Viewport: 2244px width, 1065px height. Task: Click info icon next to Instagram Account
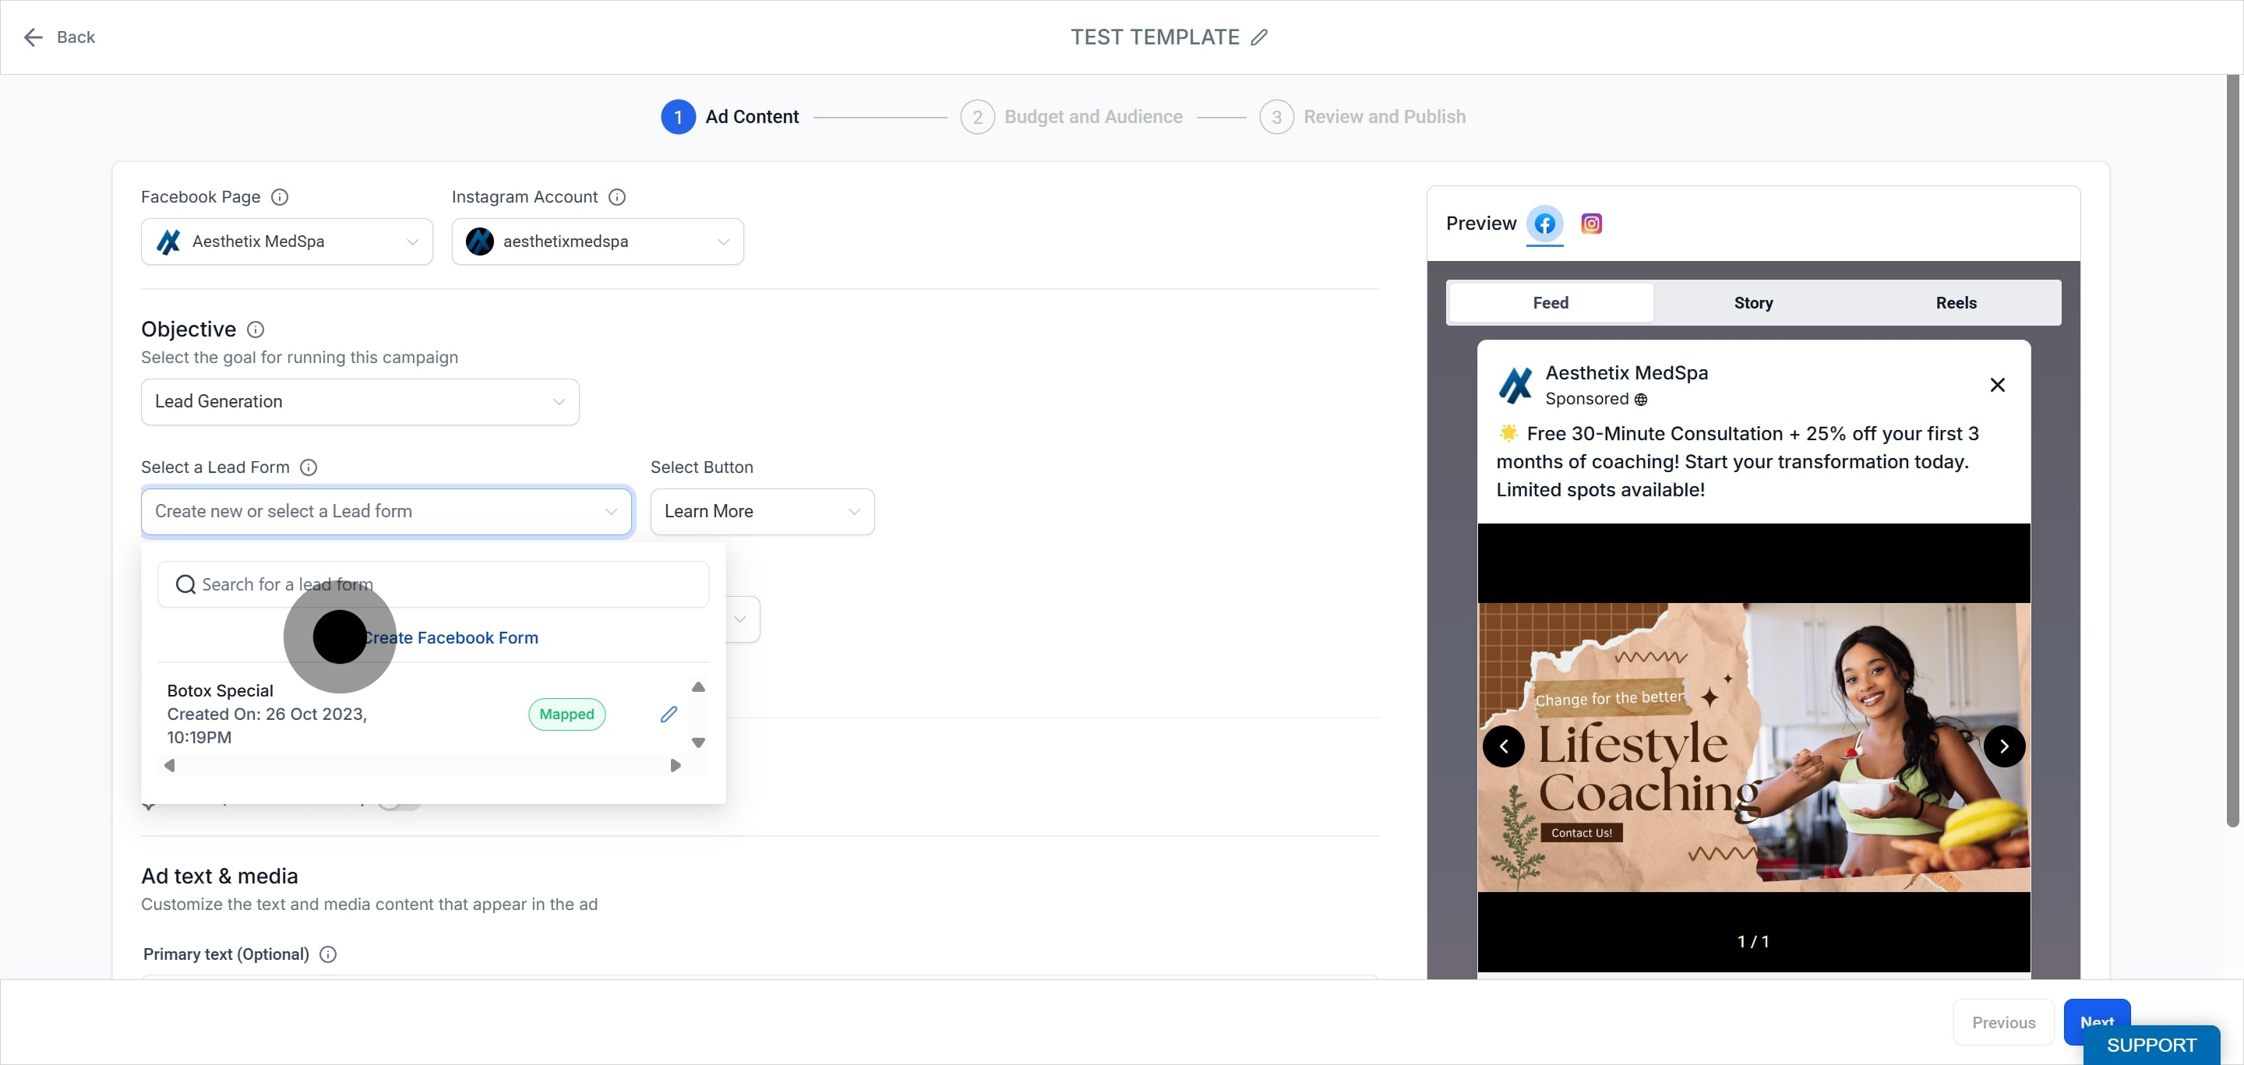pos(617,197)
